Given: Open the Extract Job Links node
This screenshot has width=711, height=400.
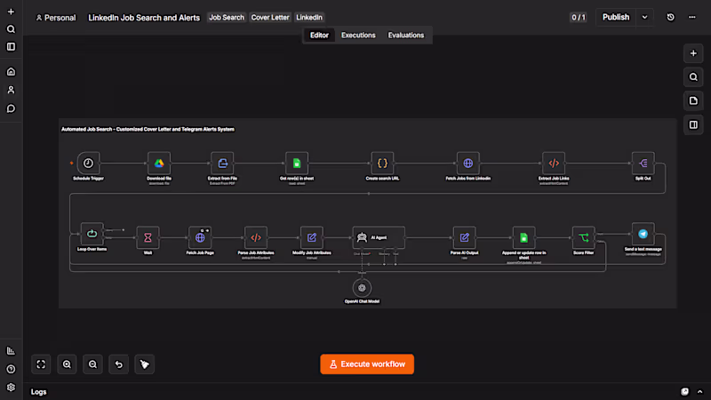Looking at the screenshot, I should click(554, 164).
